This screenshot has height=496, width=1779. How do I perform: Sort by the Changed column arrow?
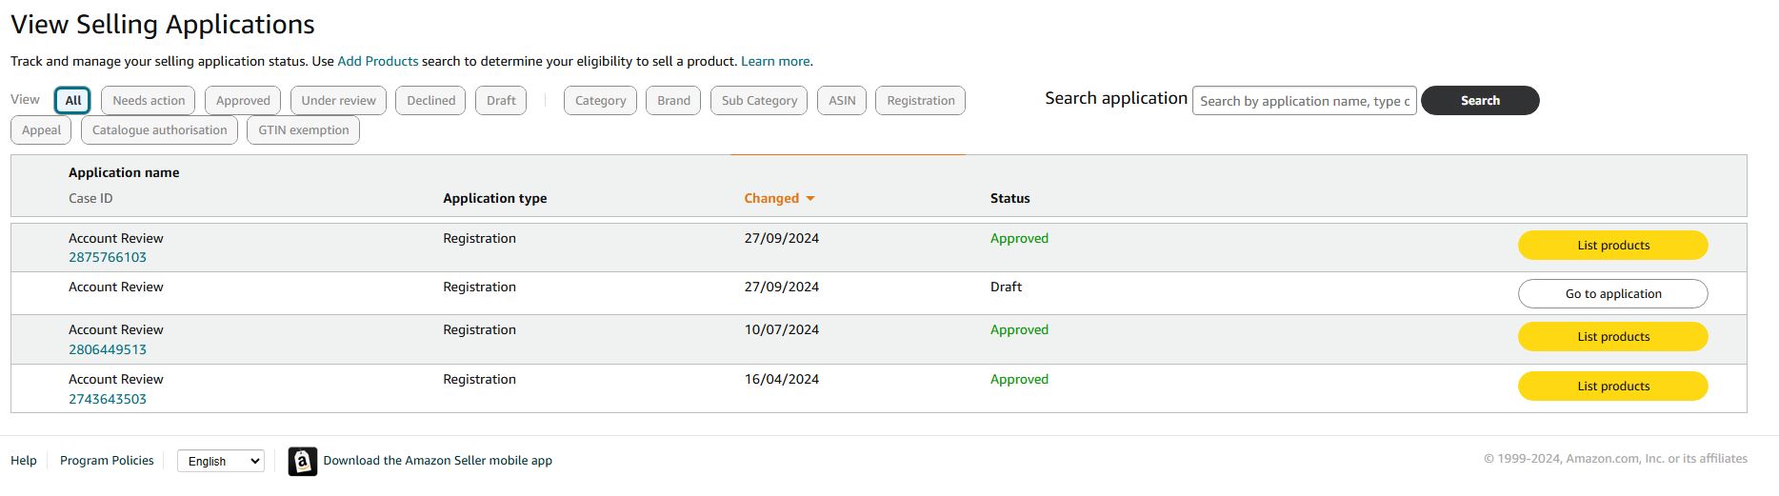click(810, 199)
